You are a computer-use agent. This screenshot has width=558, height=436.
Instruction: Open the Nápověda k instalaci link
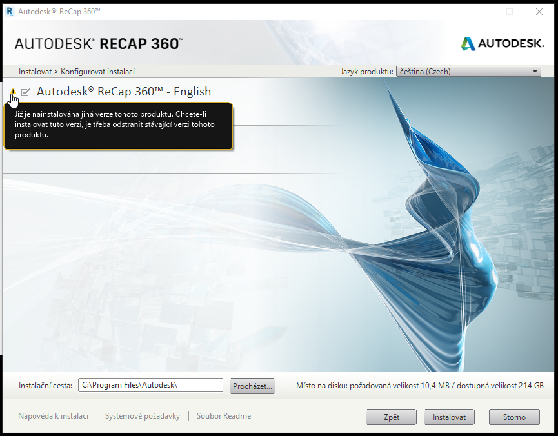[x=53, y=416]
